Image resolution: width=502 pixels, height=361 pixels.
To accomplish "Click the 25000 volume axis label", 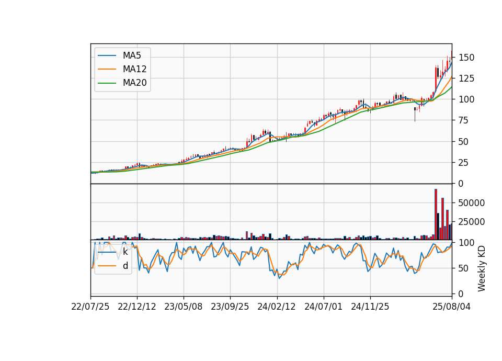I will [x=472, y=222].
